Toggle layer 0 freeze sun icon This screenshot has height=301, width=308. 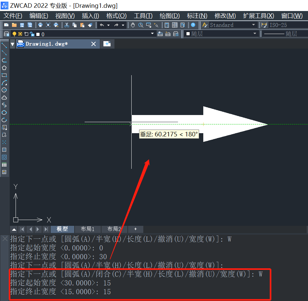click(20, 34)
